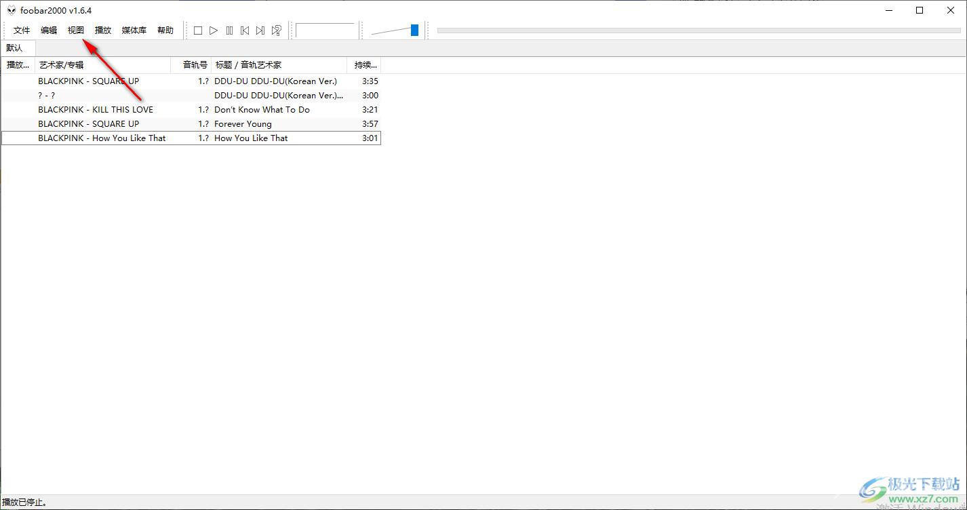Select the '? - ?' artist row

pyautogui.click(x=47, y=96)
